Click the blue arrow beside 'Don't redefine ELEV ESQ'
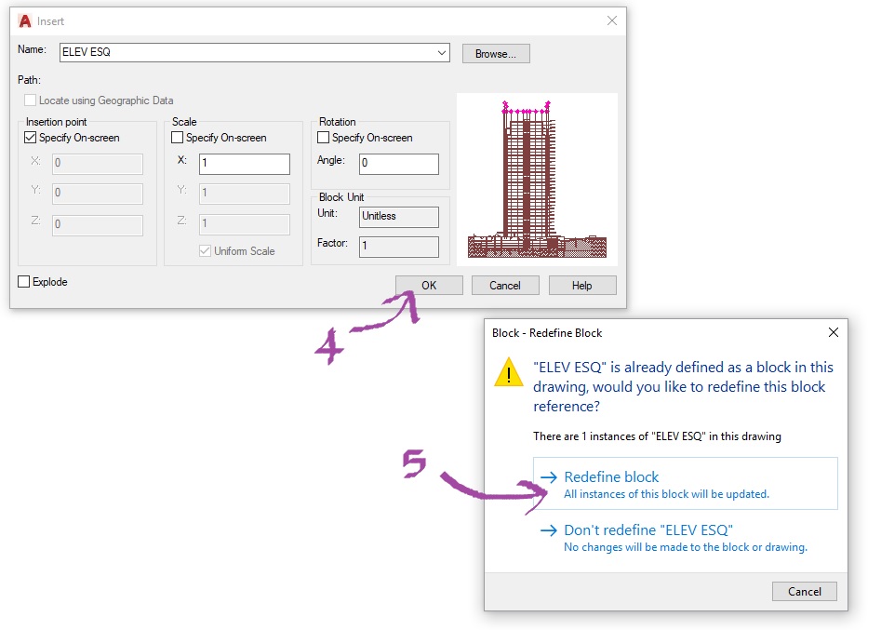 pyautogui.click(x=549, y=527)
